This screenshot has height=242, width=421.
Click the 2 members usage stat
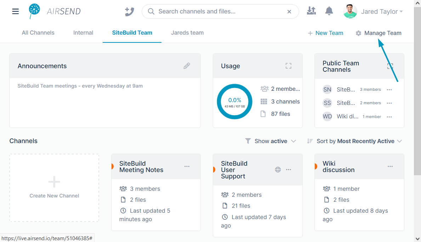click(x=280, y=89)
